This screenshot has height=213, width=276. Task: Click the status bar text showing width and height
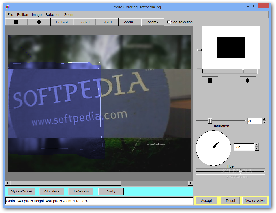click(x=47, y=201)
